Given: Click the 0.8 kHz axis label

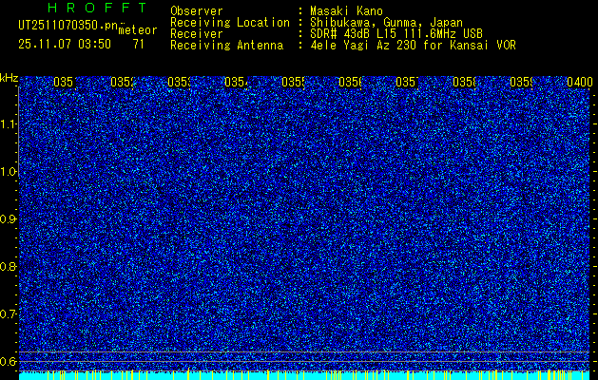Looking at the screenshot, I should 9,266.
